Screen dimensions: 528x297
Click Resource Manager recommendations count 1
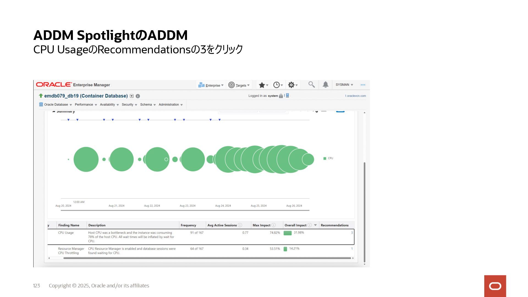click(352, 249)
